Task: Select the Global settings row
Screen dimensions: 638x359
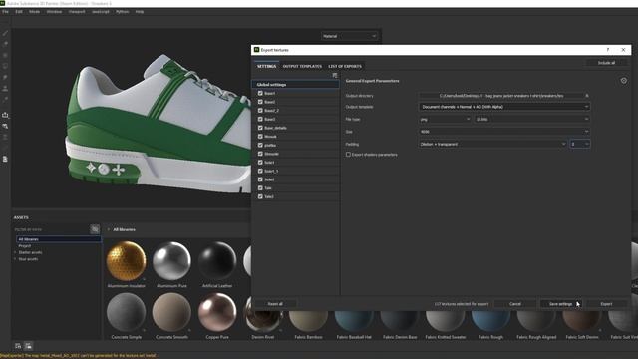Action: click(295, 84)
